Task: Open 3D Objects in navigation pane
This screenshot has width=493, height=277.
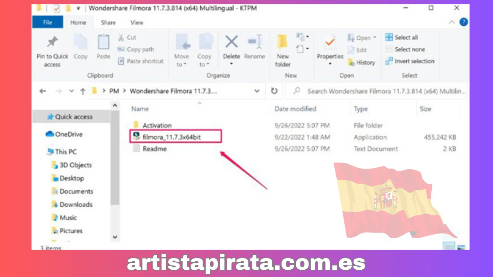Action: click(x=72, y=165)
